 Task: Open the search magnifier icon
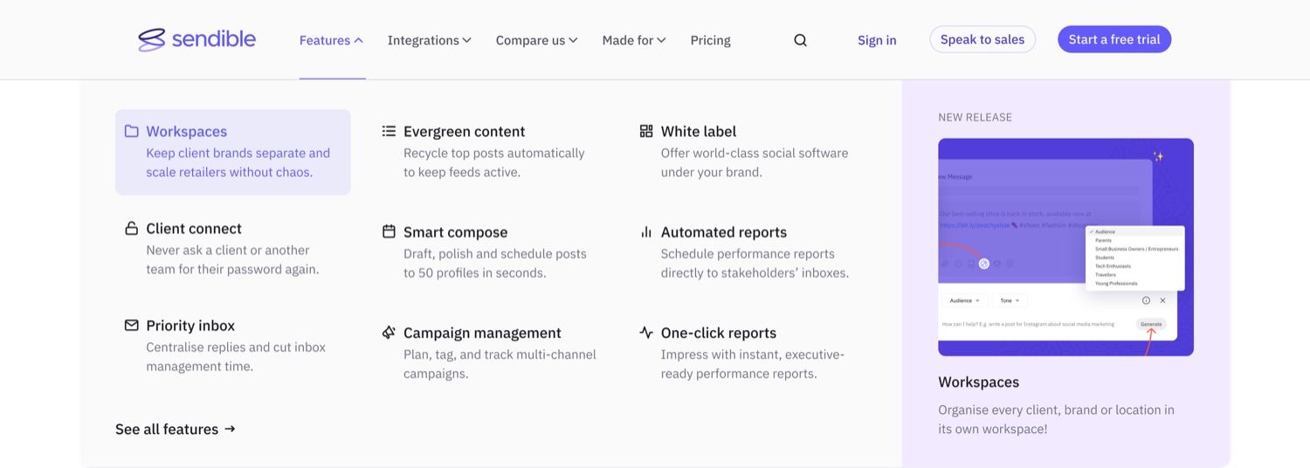(x=800, y=40)
